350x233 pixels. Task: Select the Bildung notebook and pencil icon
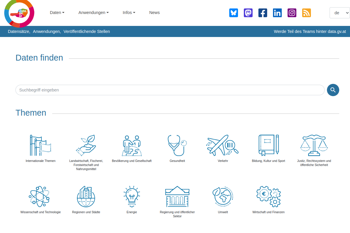coord(269,145)
